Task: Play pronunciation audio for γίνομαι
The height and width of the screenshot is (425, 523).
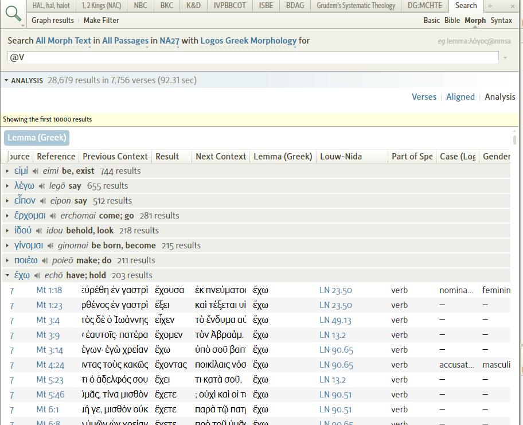Action: coord(50,246)
